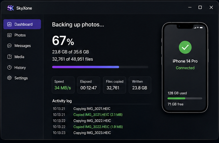
Task: Click the SkyXone logo icon
Action: (x=10, y=8)
